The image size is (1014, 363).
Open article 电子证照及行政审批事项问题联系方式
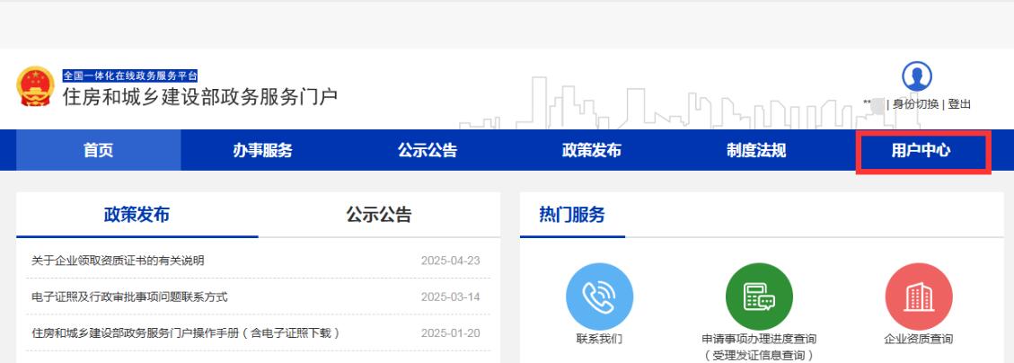(x=129, y=297)
